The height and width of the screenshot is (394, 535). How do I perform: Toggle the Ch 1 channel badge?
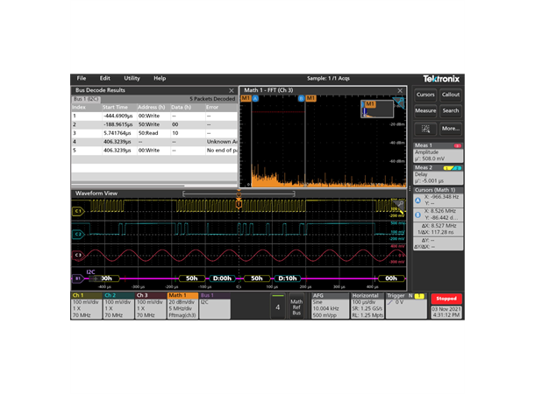tap(85, 306)
